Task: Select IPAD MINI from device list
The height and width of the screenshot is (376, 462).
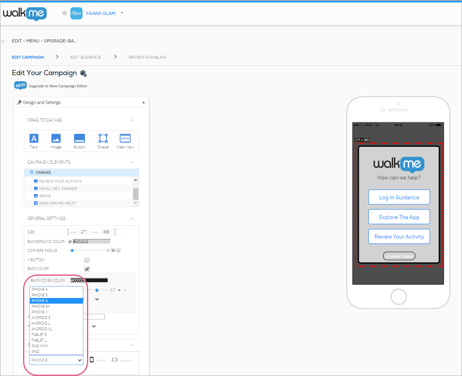Action: [56, 346]
